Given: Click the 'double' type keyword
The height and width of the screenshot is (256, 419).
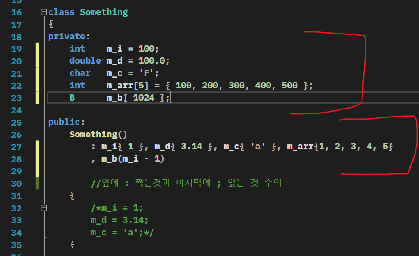Looking at the screenshot, I should pyautogui.click(x=85, y=61).
